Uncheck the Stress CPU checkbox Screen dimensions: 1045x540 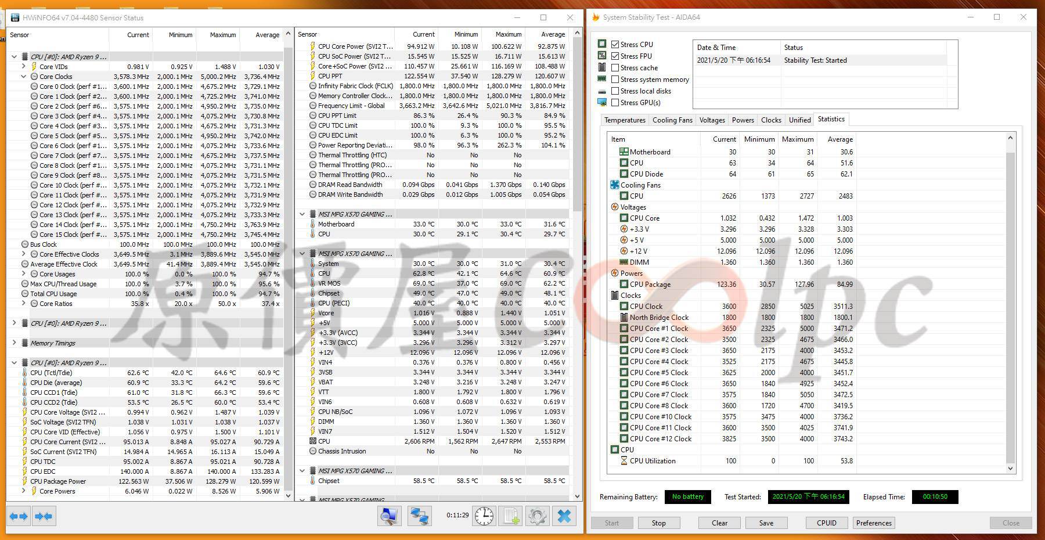point(615,44)
